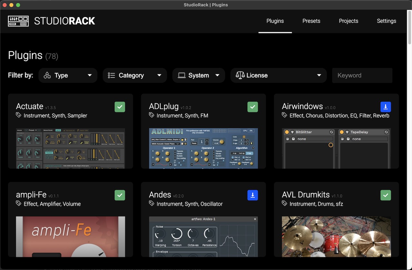This screenshot has width=412, height=270.
Task: Open the Actuate plugin title
Action: pos(30,106)
